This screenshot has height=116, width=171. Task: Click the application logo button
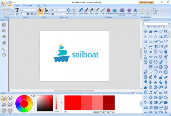(x=3, y=3)
